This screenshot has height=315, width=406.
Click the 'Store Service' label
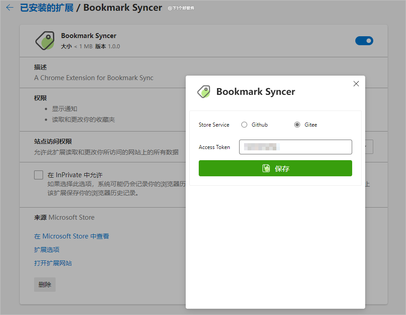[x=214, y=125]
